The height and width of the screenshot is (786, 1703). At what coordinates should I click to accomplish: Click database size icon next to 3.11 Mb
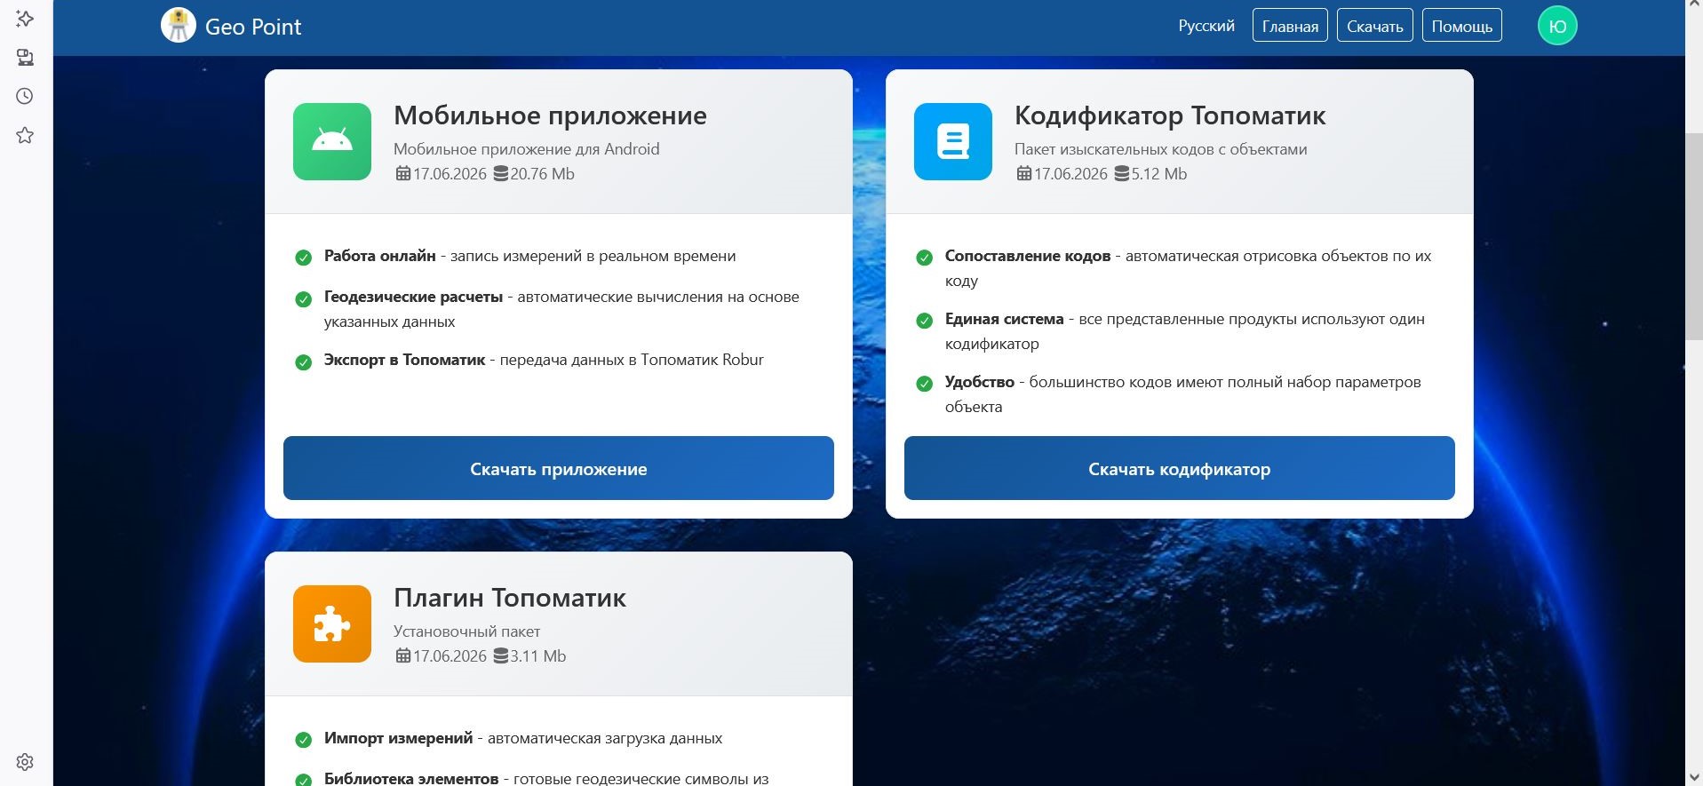[x=501, y=656]
